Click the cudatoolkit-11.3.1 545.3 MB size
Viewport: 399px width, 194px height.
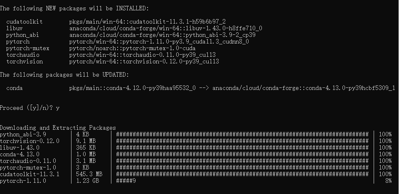pos(89,174)
